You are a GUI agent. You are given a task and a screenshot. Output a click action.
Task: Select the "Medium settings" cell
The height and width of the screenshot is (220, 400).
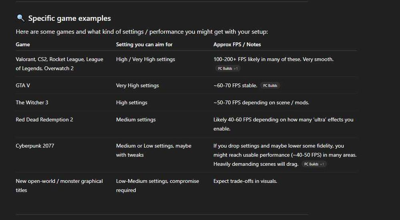click(x=136, y=120)
